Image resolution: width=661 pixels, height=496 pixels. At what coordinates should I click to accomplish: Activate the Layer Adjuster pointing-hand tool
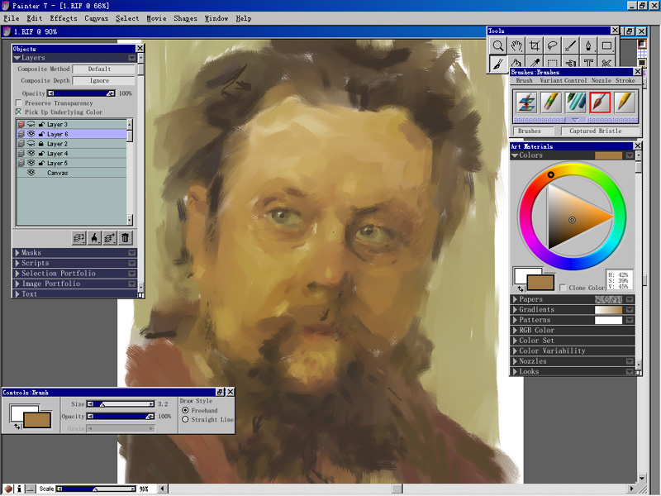click(x=570, y=63)
